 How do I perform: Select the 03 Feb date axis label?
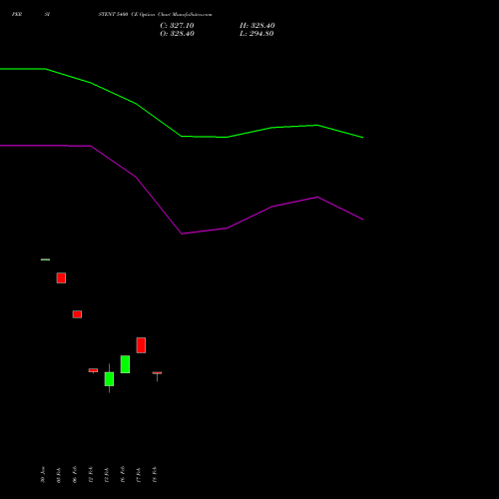click(x=59, y=475)
